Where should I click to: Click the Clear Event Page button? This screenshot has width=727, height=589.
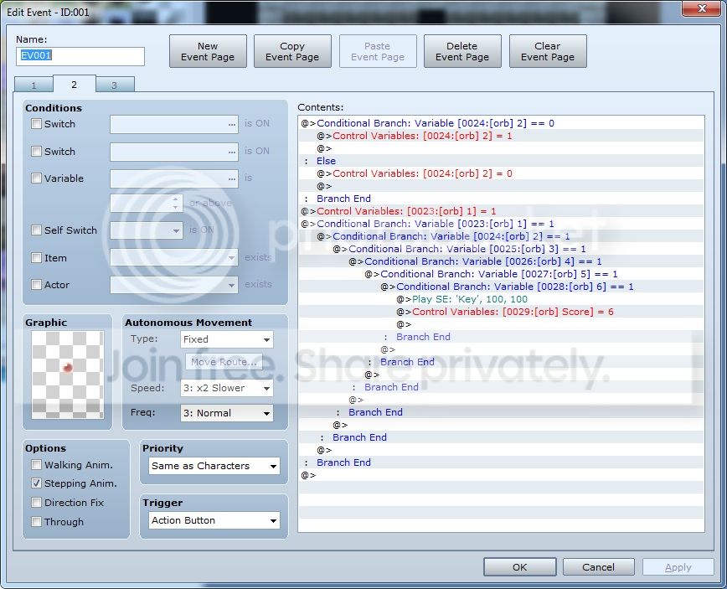coord(548,51)
